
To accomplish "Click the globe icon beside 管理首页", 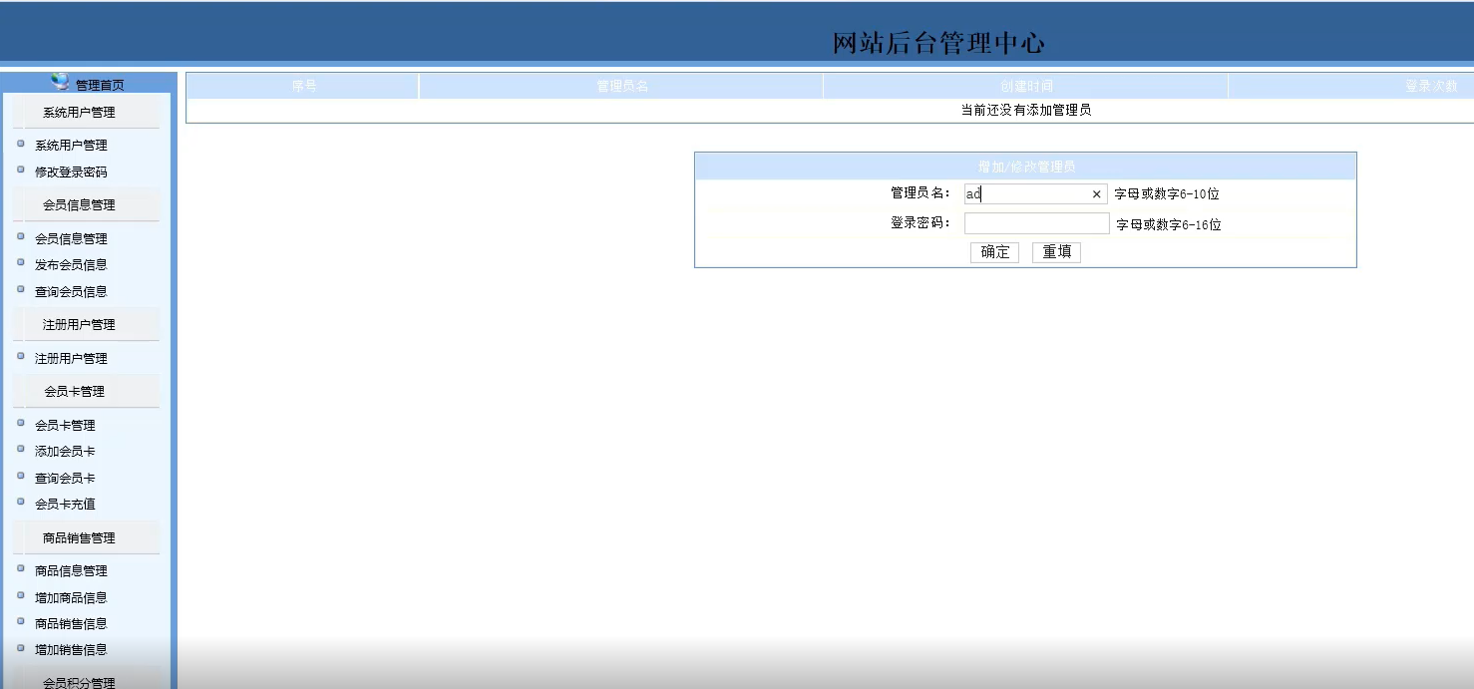I will [x=60, y=82].
